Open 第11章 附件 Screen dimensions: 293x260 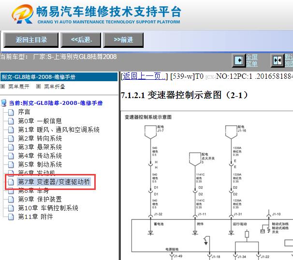click(35, 217)
